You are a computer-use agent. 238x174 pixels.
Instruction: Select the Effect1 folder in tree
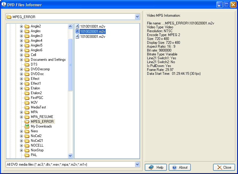(35, 83)
